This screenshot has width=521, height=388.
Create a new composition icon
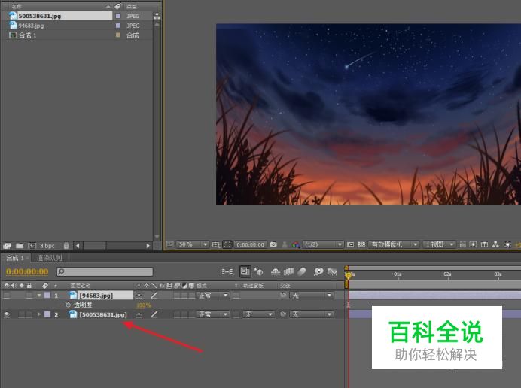tap(32, 246)
